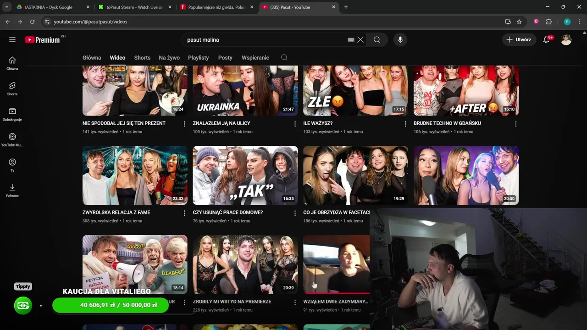
Task: Open the Ty (You) sidebar section
Action: (12, 165)
